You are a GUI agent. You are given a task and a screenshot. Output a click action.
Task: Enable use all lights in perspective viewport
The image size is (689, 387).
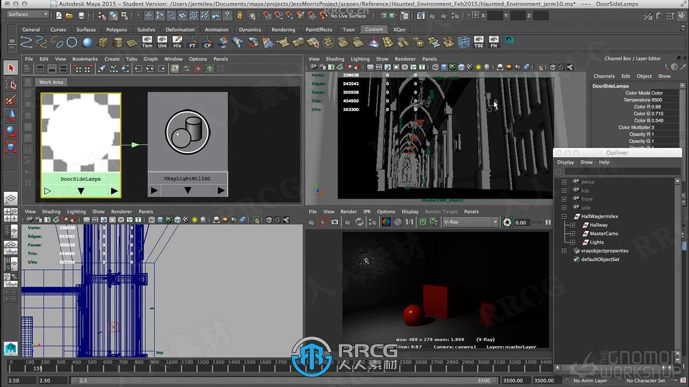click(x=478, y=67)
